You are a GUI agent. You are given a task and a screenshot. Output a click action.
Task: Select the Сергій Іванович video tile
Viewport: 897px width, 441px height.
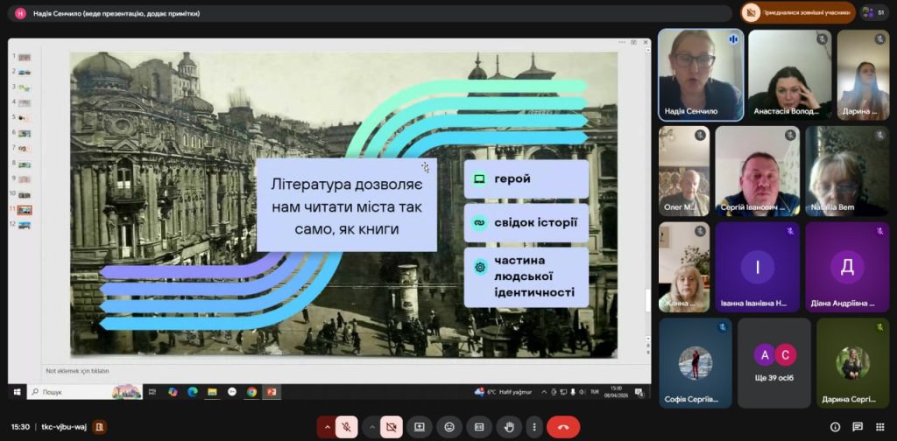[x=756, y=171]
